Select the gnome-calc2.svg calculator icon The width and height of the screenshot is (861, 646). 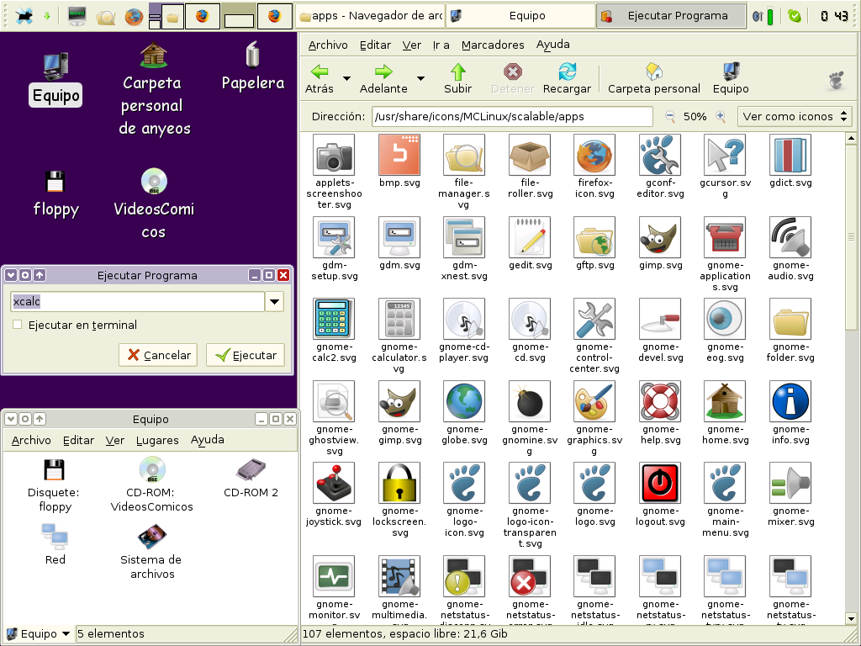pos(334,319)
